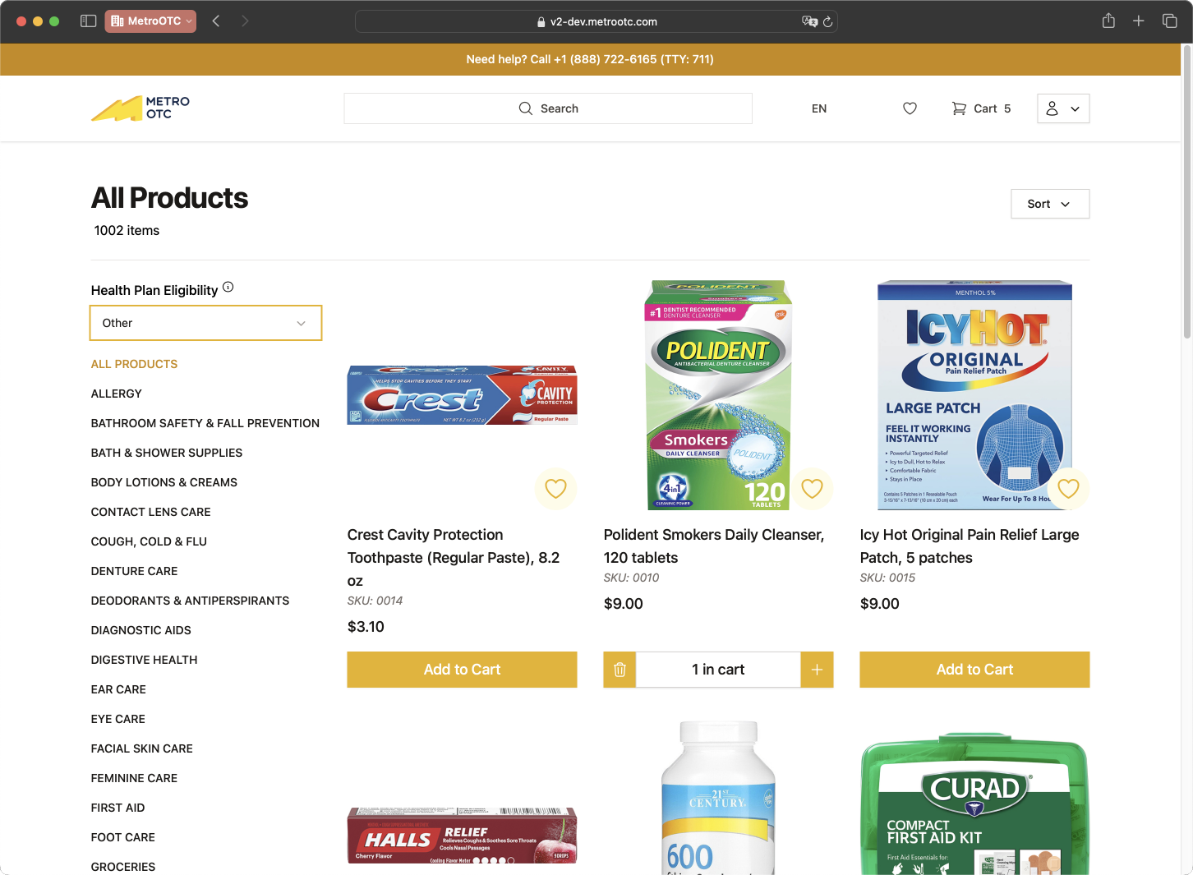Add Icy Hot patch to cart
The width and height of the screenshot is (1193, 875).
pos(974,670)
